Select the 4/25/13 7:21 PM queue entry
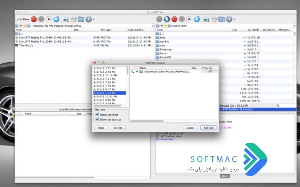Screen dimensions: 300x187 click(109, 79)
